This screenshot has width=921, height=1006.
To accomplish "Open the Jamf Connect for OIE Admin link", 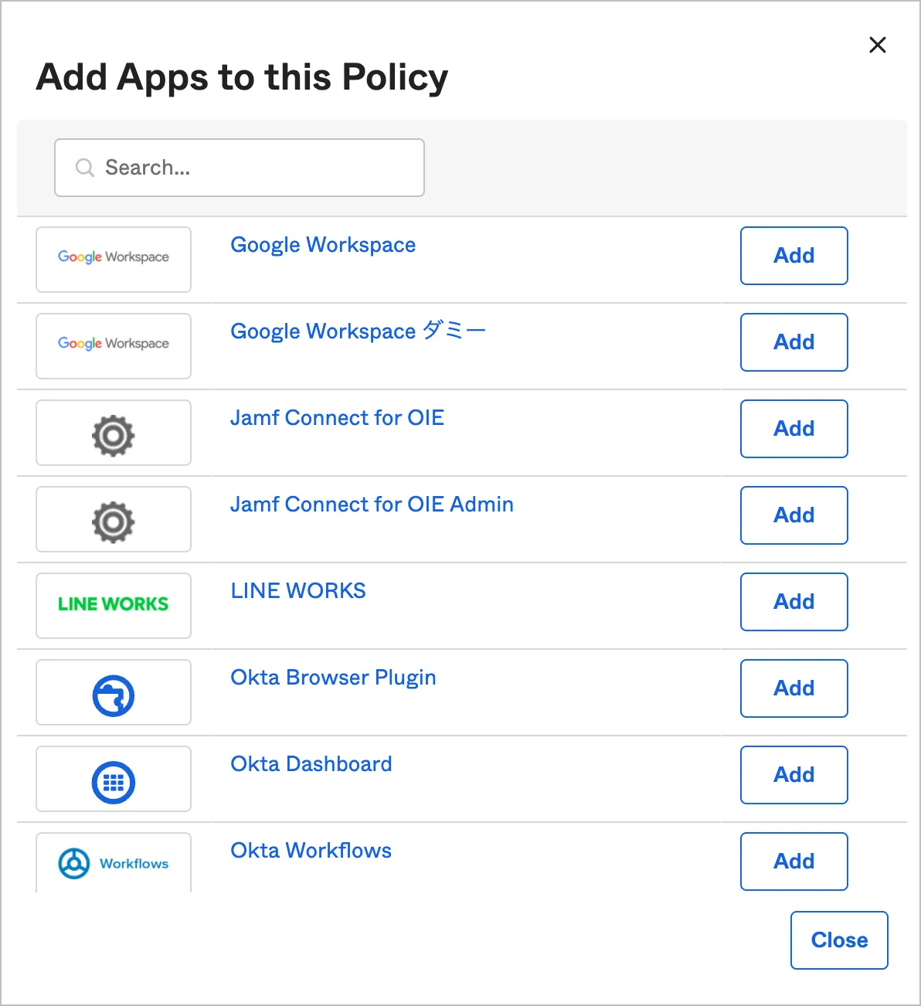I will point(372,505).
